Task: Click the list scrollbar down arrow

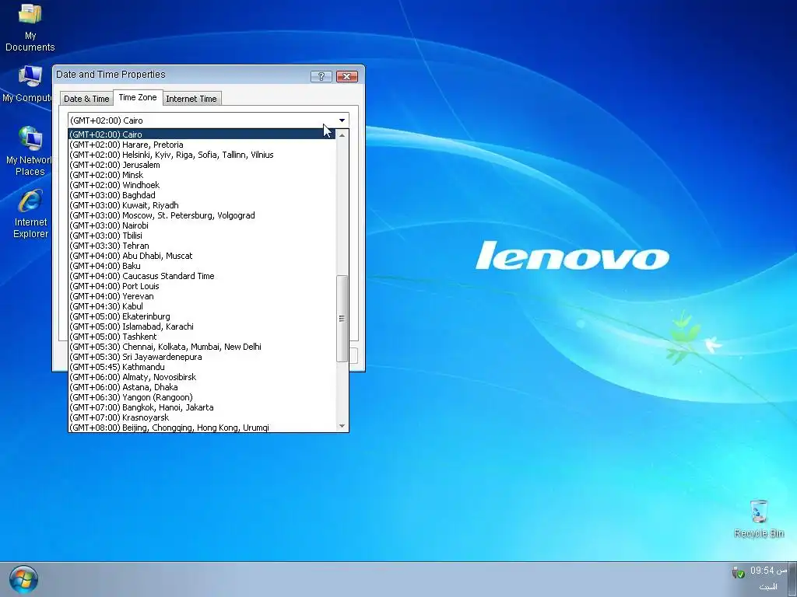Action: pyautogui.click(x=342, y=426)
